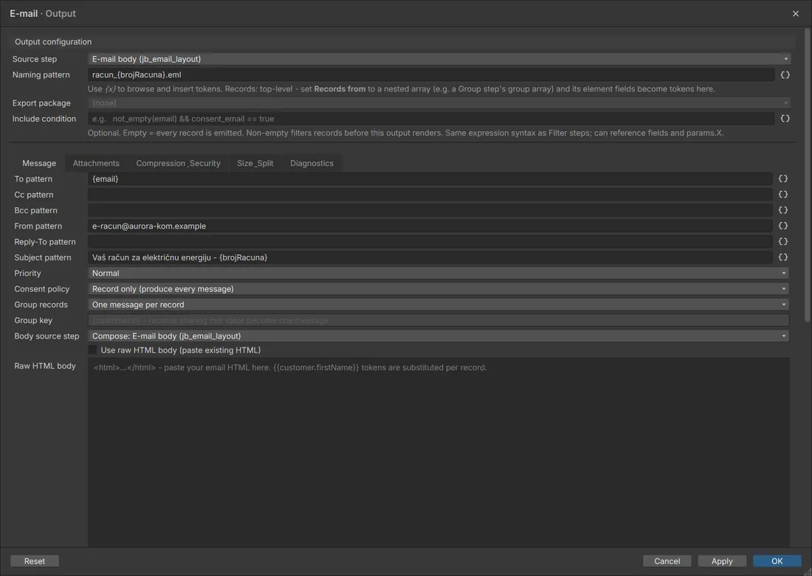Open the Priority dropdown
The image size is (812, 576).
pos(438,274)
